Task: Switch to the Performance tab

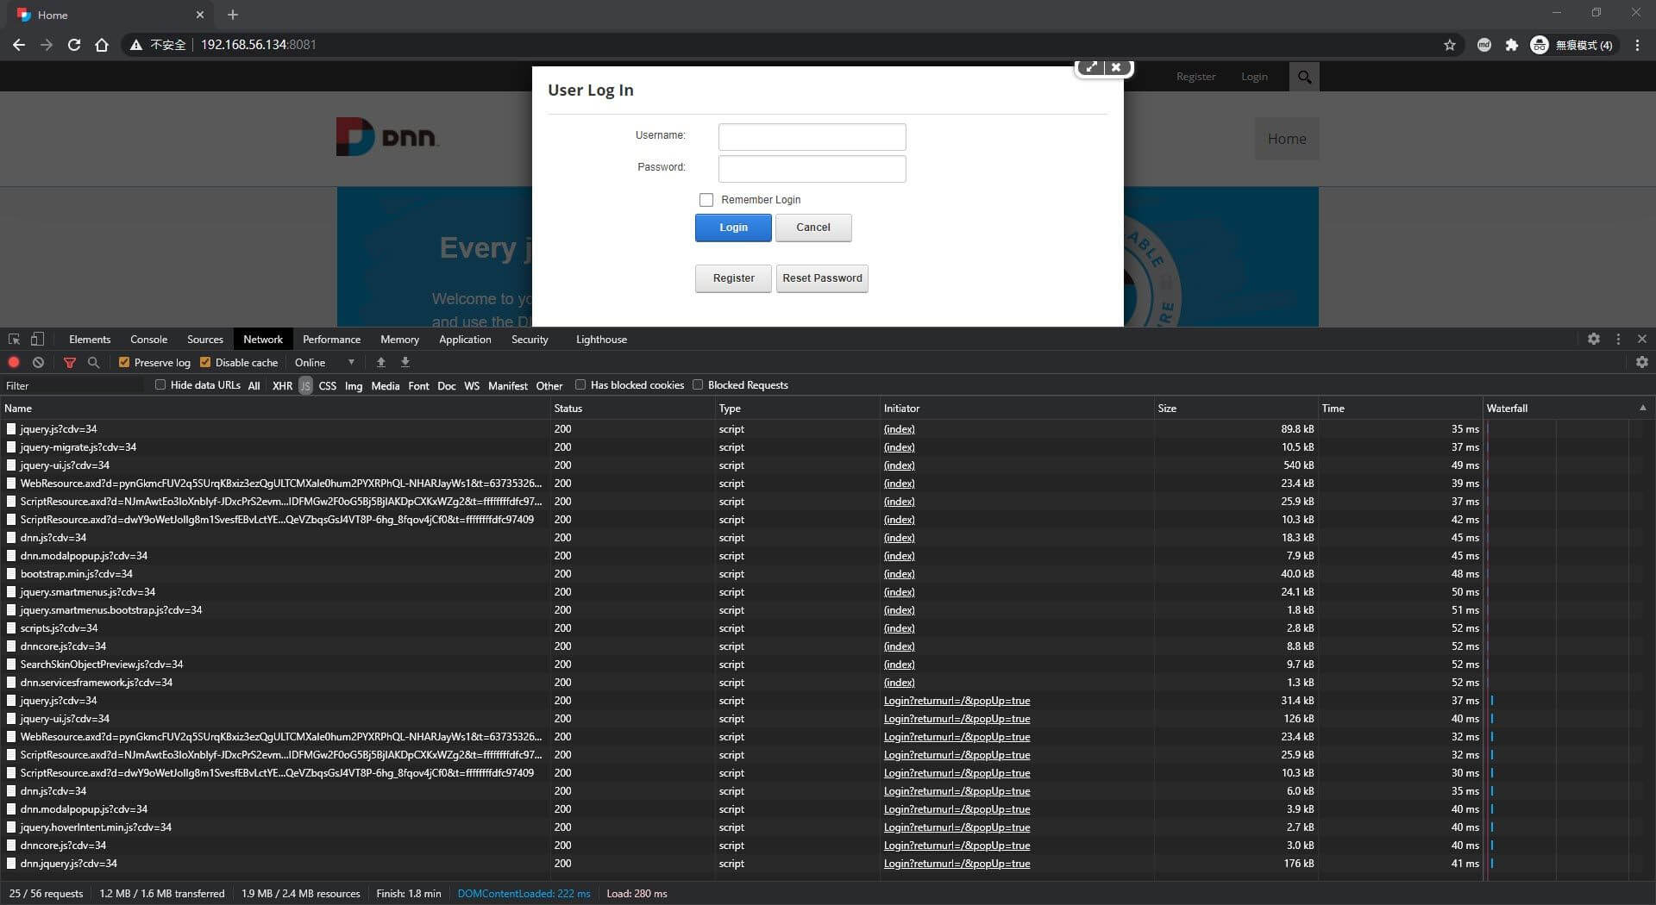Action: click(331, 340)
